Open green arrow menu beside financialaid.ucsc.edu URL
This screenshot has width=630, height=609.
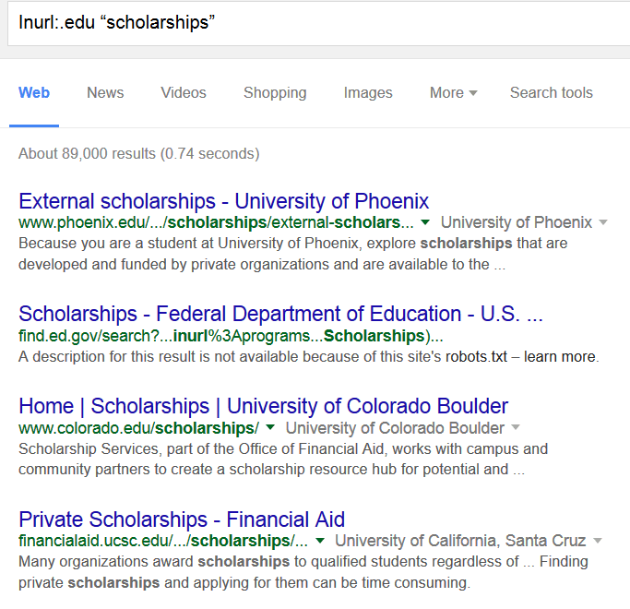320,541
